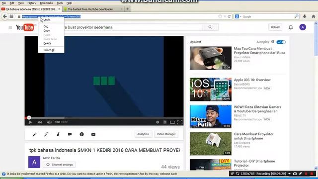This screenshot has height=179, width=318.
Task: Open the Edit menu
Action: tap(12, 3)
